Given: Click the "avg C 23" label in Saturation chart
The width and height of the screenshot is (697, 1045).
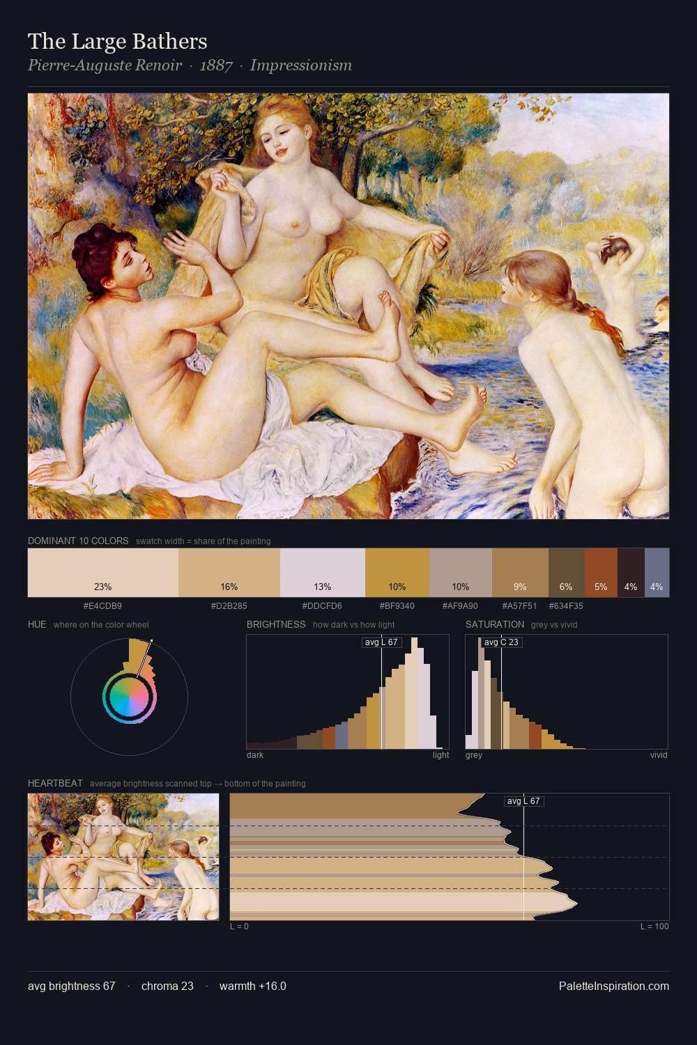Looking at the screenshot, I should click(502, 642).
